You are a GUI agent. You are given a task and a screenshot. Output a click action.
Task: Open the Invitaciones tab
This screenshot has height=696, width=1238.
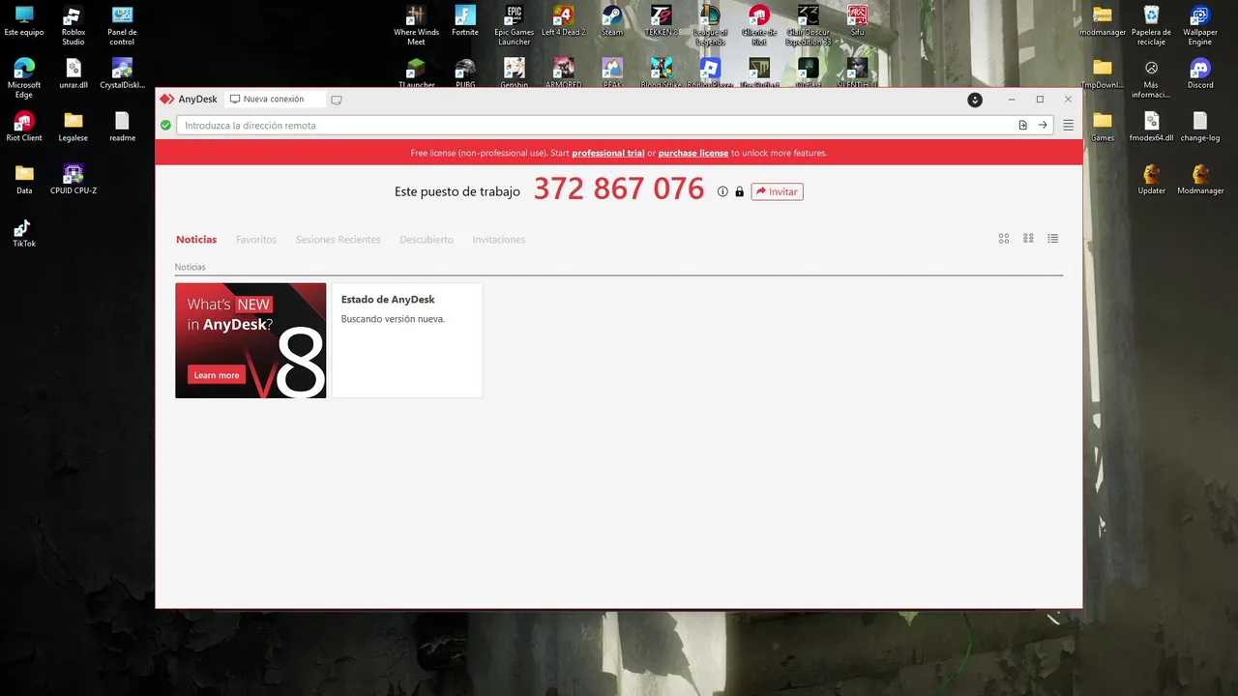click(499, 240)
